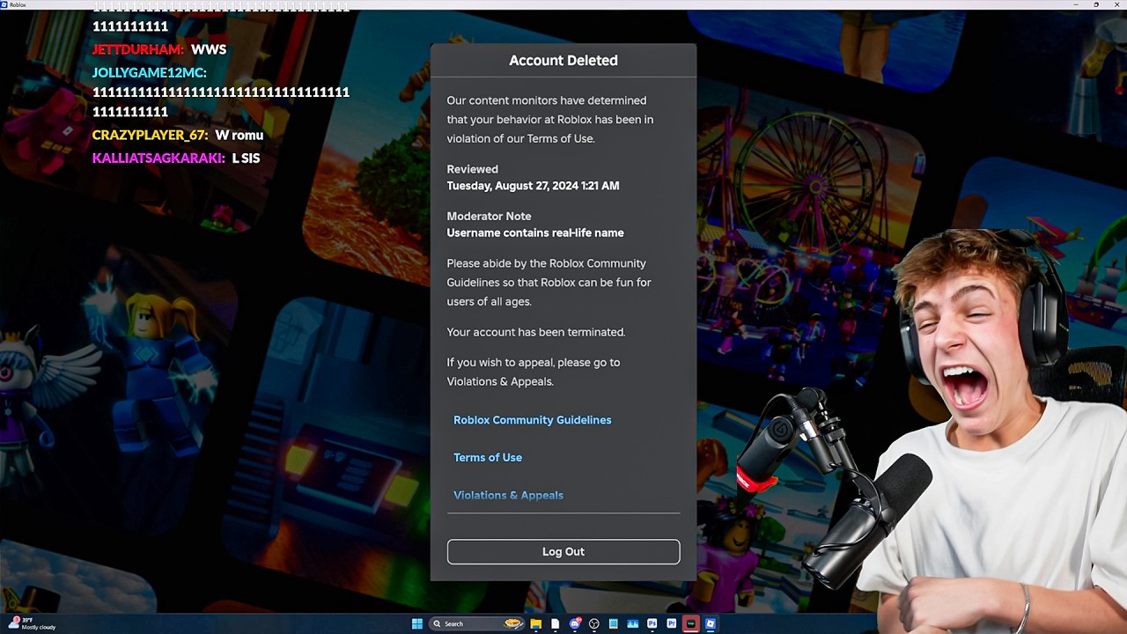Screen dimensions: 1127x634
Task: Open the weather widget showing Mostly cloudy
Action: pos(33,624)
